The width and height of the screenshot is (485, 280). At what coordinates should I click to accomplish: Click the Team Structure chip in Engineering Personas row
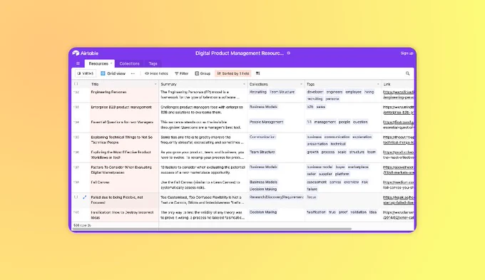pyautogui.click(x=282, y=92)
